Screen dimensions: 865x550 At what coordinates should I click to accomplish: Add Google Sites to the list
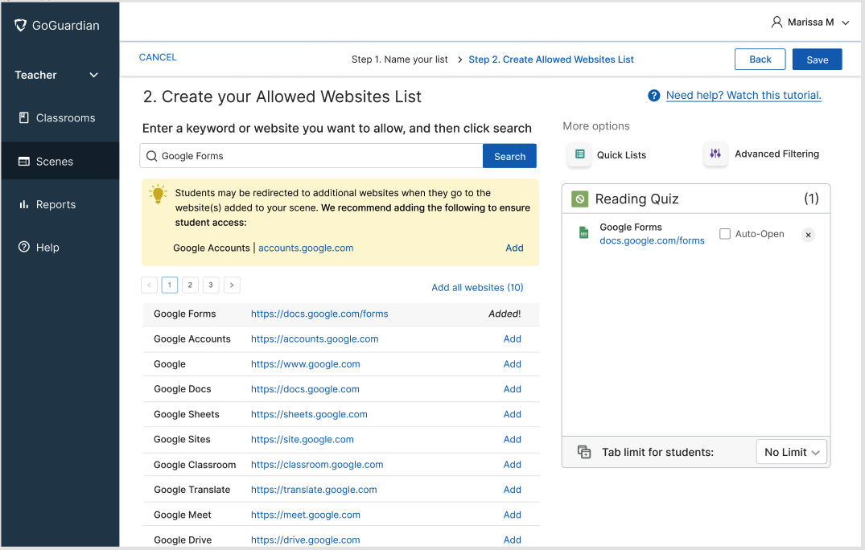pyautogui.click(x=512, y=439)
